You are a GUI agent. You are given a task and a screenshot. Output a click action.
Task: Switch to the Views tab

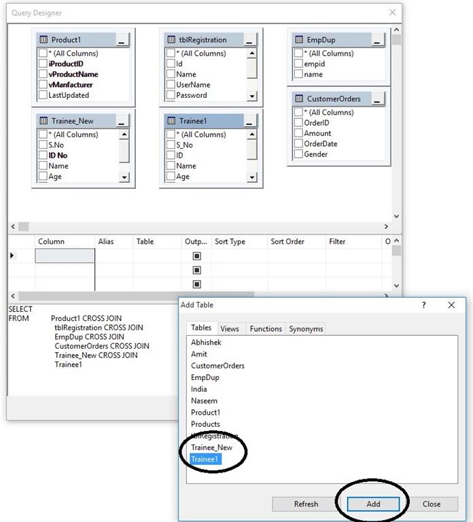[x=230, y=329]
